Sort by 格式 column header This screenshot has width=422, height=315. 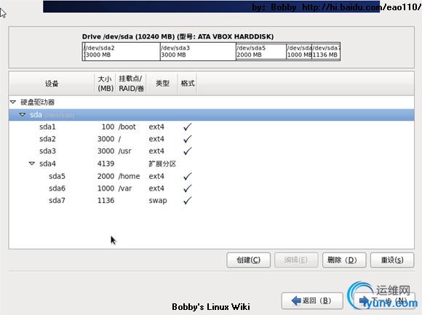(188, 84)
